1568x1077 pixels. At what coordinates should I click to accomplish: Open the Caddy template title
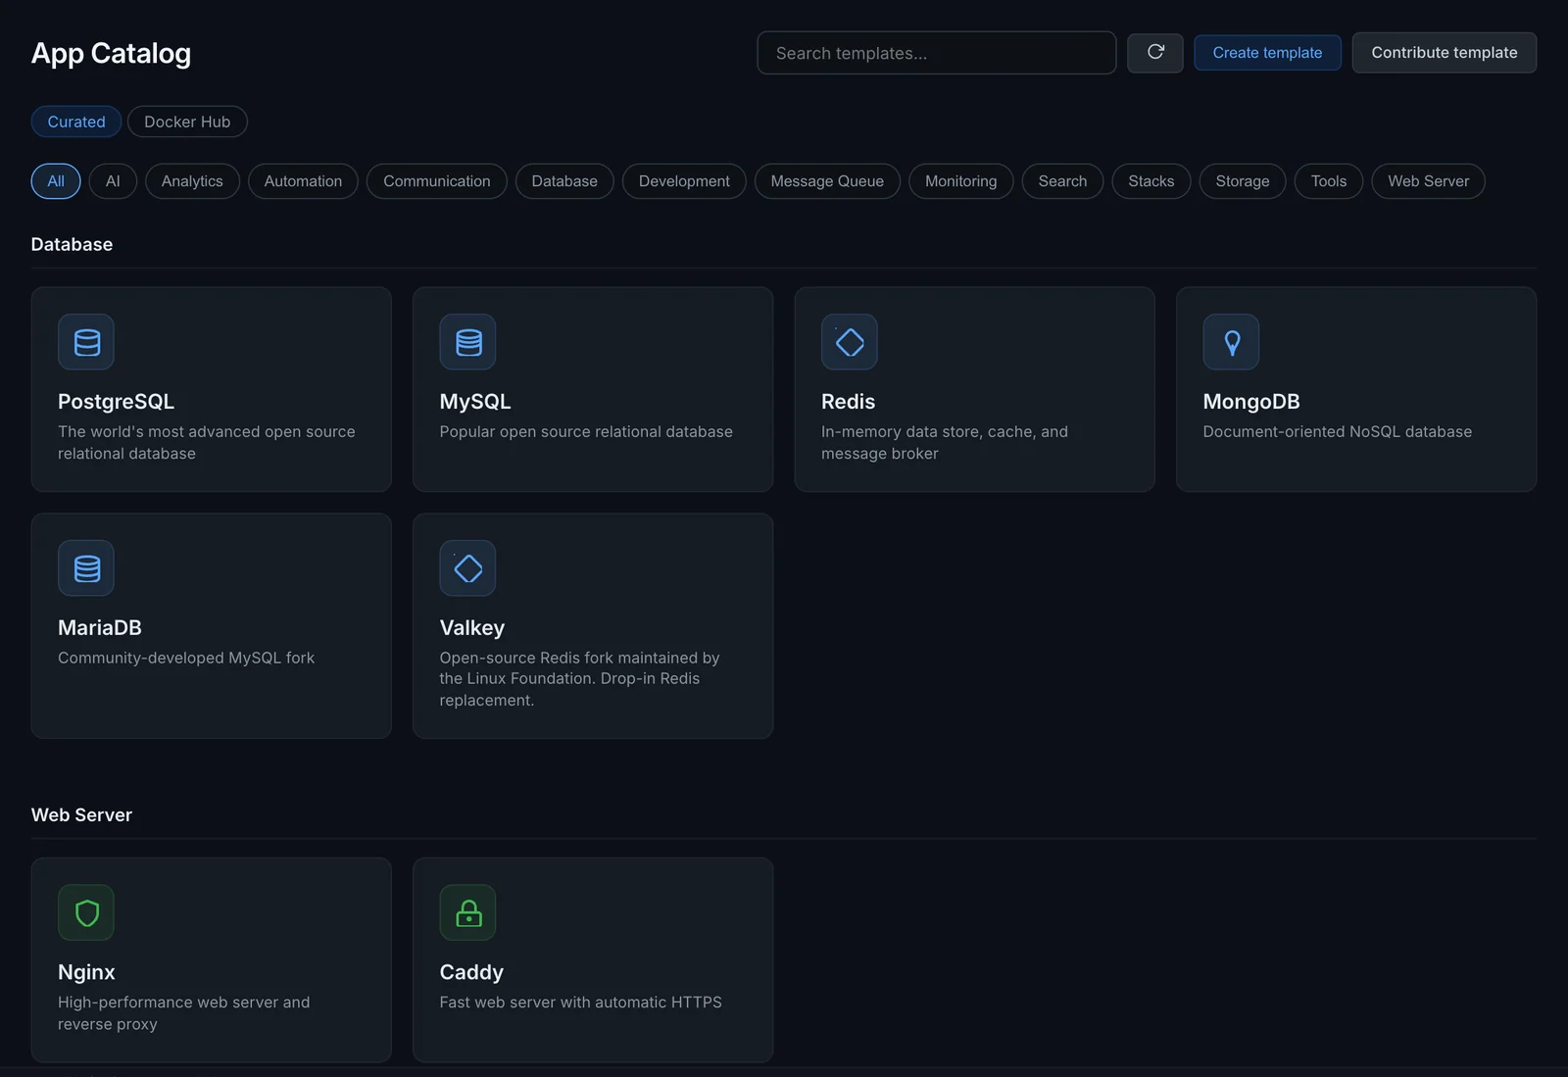pos(471,973)
